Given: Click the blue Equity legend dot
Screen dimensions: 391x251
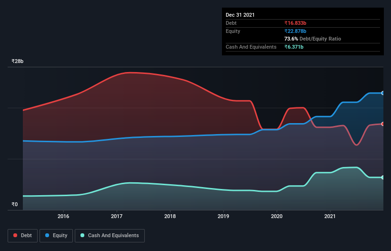Looking at the screenshot, I should tap(47, 235).
